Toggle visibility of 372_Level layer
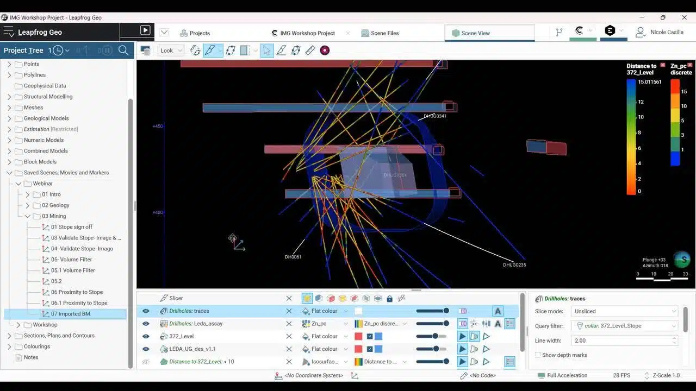Image resolution: width=696 pixels, height=391 pixels. [x=146, y=336]
